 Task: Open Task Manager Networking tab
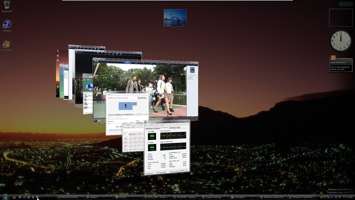(x=172, y=127)
